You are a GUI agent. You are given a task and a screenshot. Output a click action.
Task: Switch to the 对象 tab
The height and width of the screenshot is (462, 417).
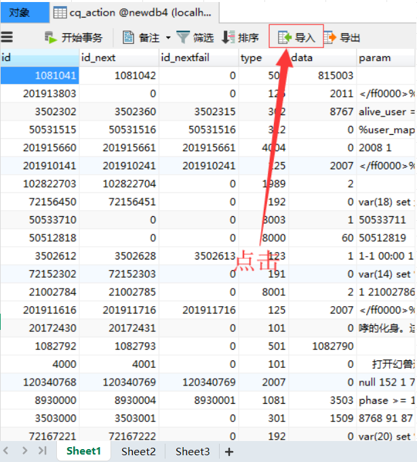point(25,12)
